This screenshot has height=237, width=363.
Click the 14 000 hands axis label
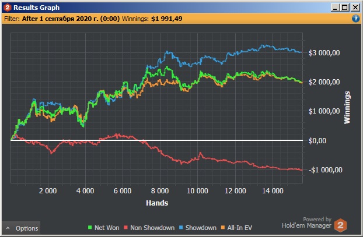(x=273, y=191)
